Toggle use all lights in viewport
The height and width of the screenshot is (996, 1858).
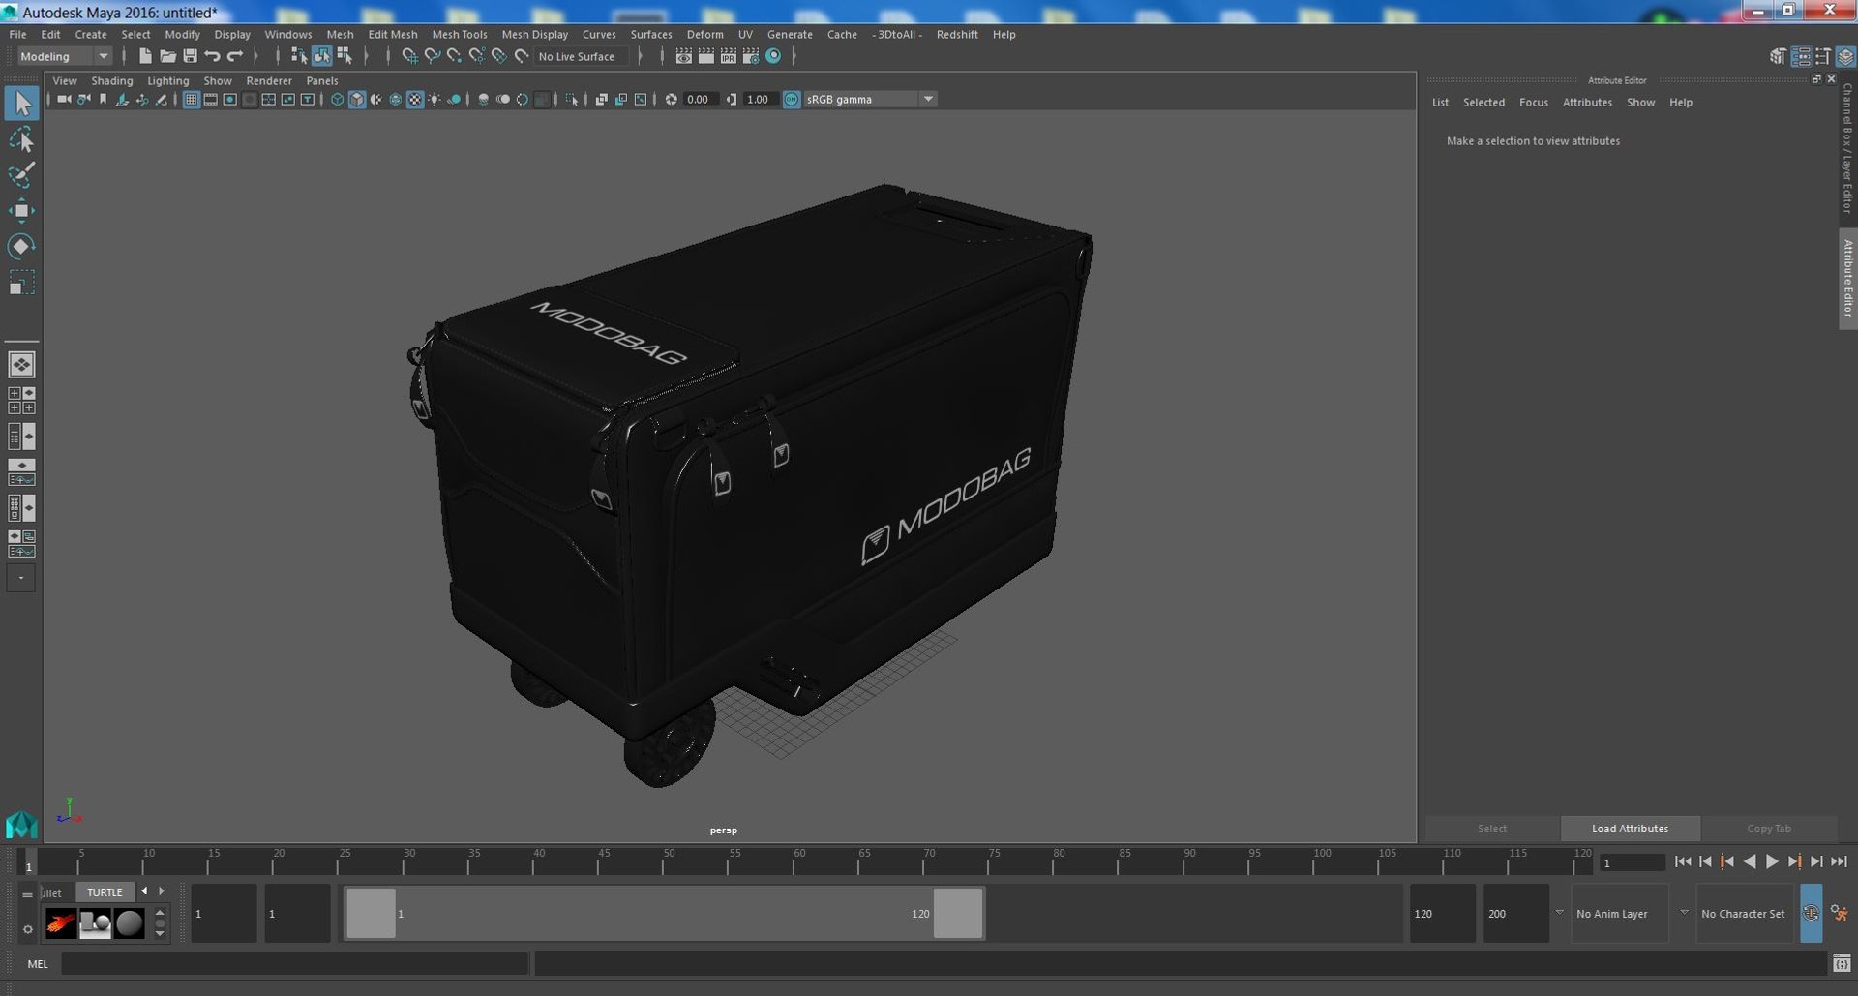point(435,99)
